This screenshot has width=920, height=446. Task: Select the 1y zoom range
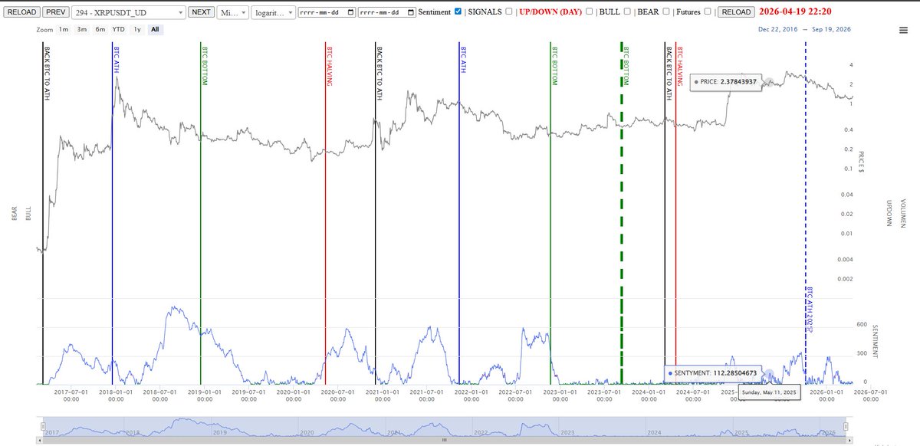coord(137,29)
